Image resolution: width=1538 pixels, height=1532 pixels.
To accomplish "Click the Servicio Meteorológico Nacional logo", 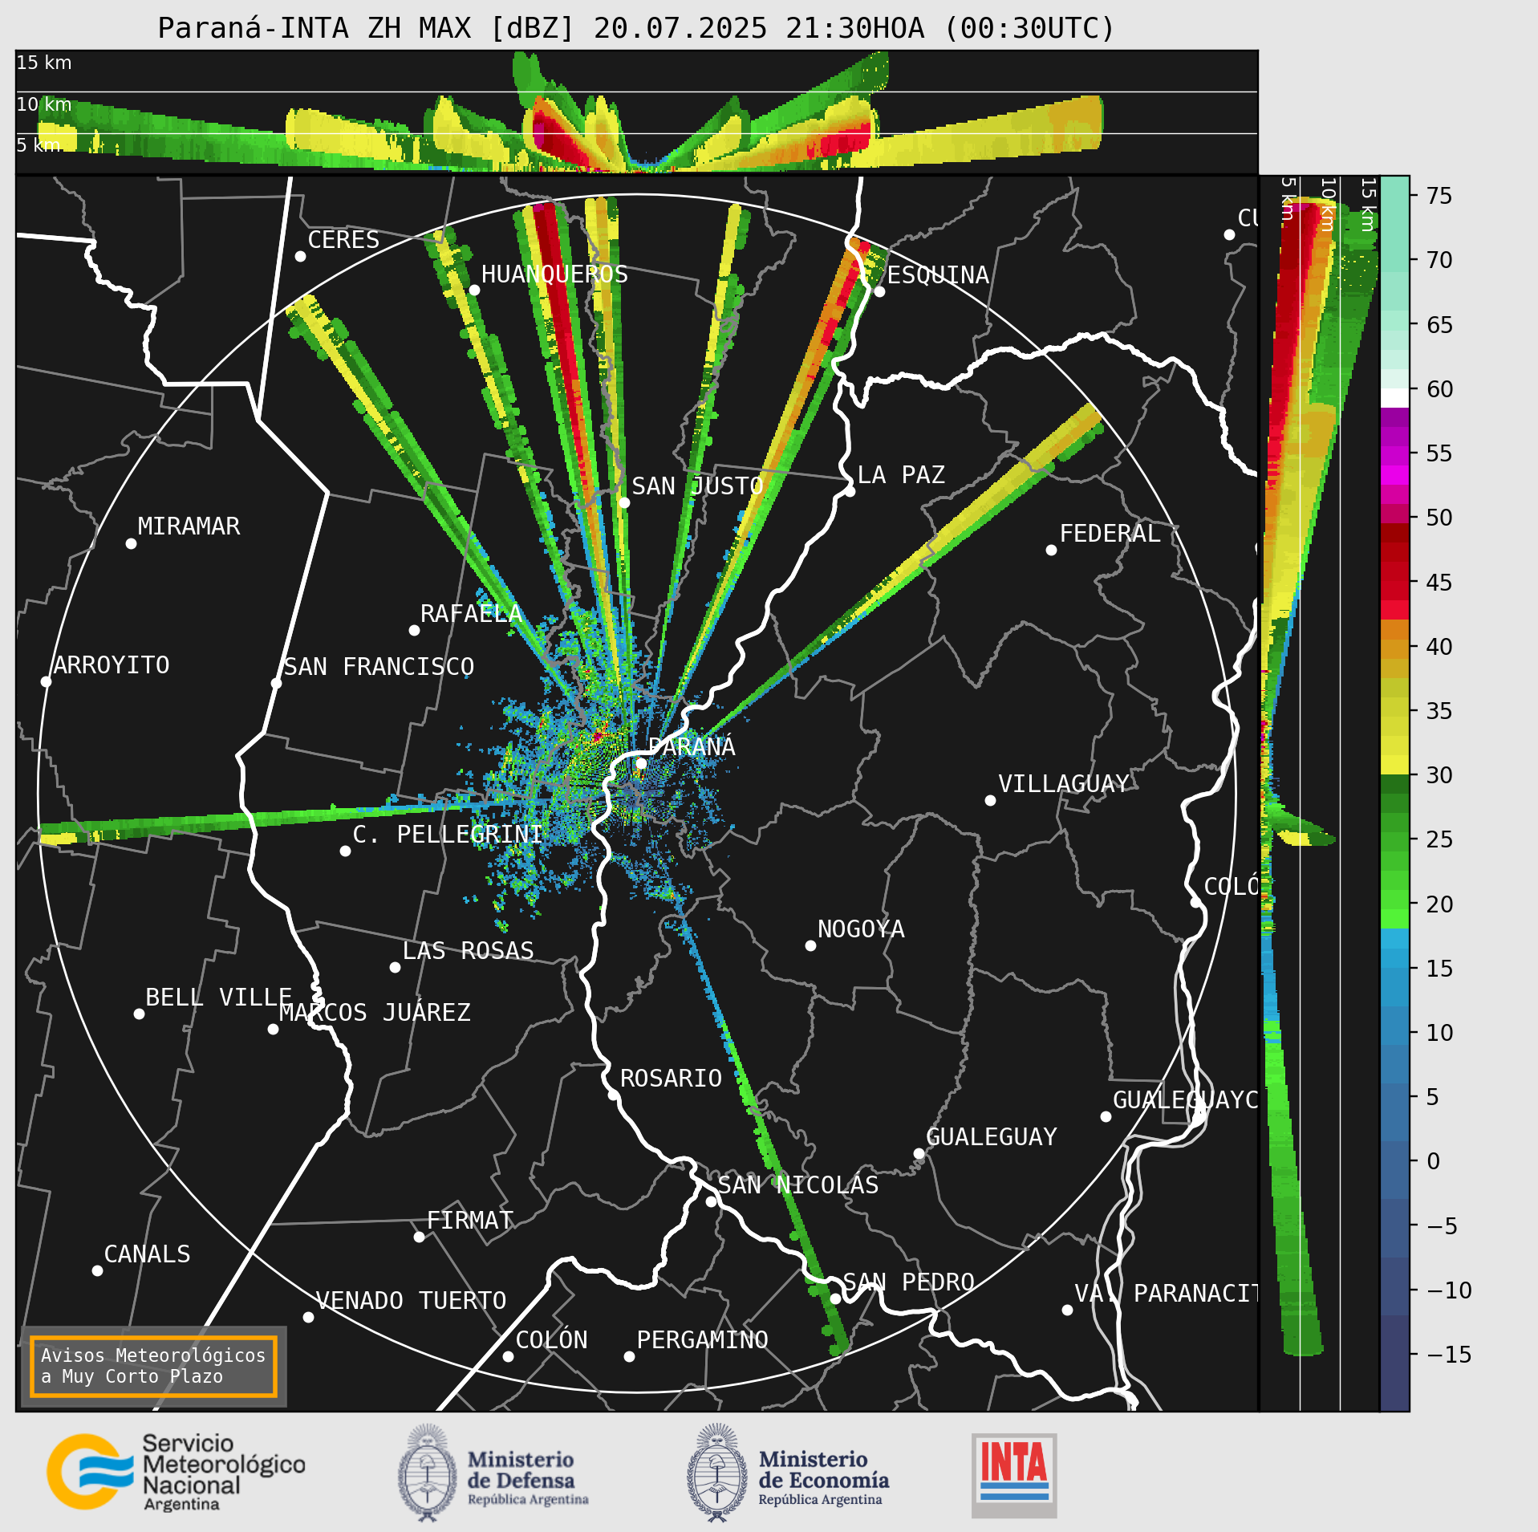I will (176, 1473).
